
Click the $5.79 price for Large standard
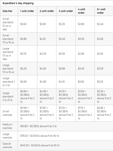[23, 54]
